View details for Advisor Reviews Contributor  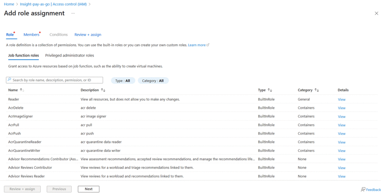pos(342,168)
